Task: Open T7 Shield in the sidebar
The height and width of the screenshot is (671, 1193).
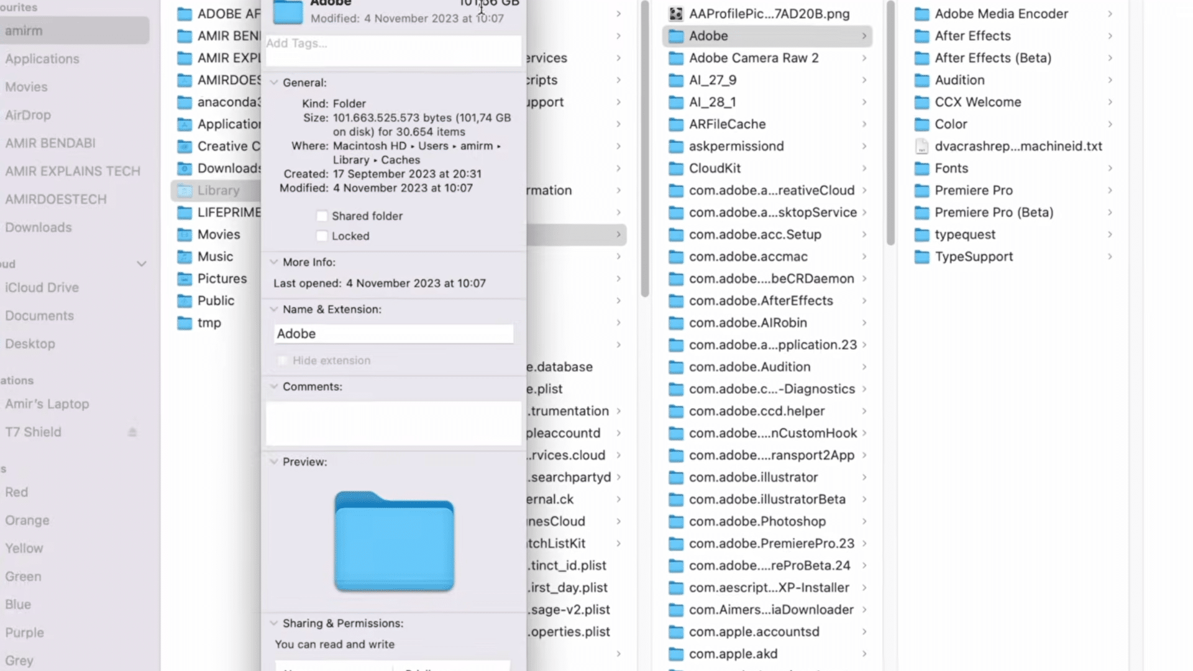Action: 33,432
